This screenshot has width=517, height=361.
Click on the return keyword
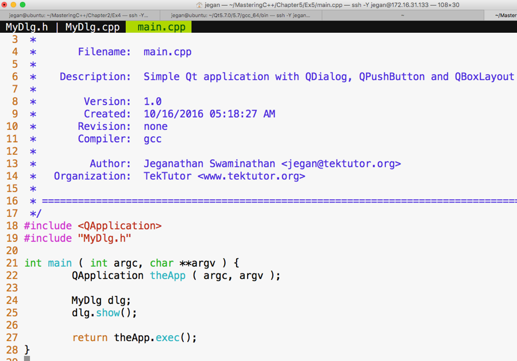point(90,337)
